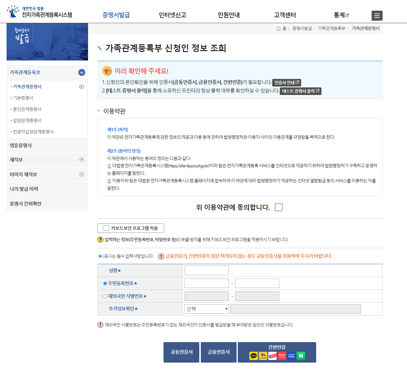Screen dimensions: 407x371
Task: Select 친양자입양관계증명서 in the sidebar
Action: 33,132
